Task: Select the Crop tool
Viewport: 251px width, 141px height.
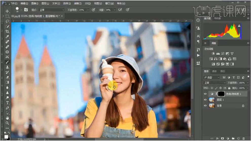Action: [7, 31]
